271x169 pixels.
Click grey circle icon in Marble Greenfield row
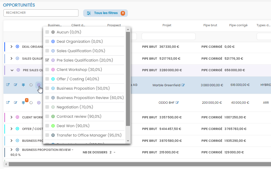[31, 85]
